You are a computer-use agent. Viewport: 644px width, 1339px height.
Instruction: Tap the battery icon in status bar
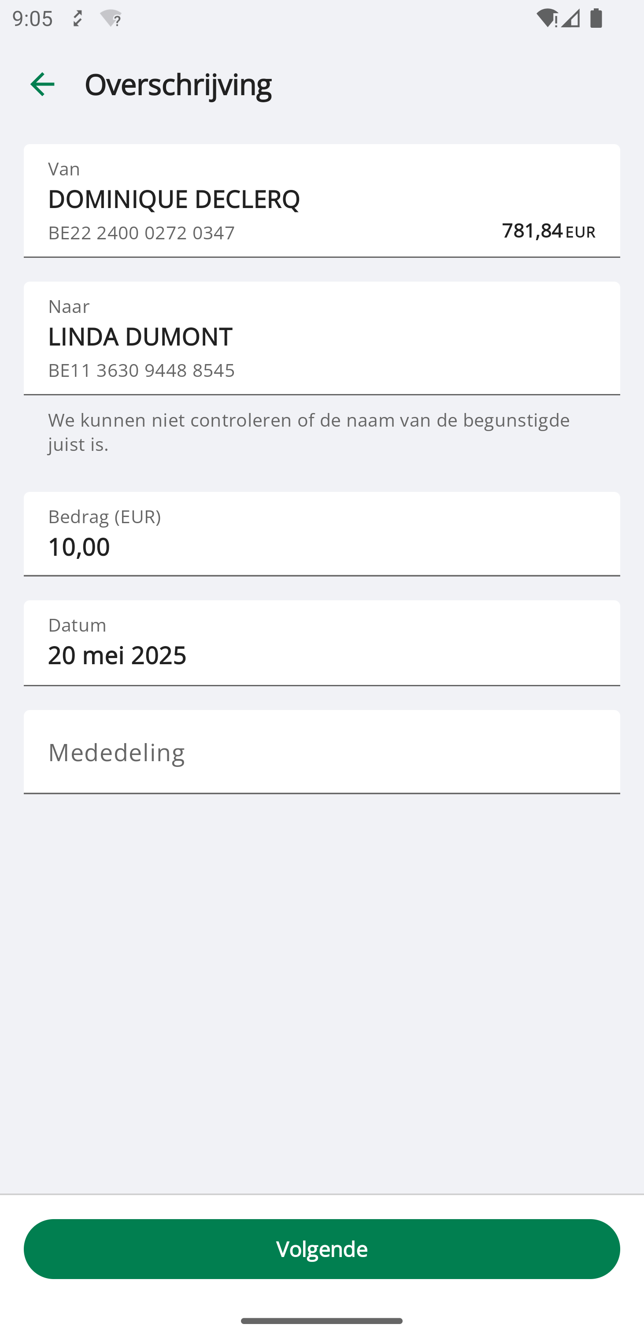click(596, 19)
